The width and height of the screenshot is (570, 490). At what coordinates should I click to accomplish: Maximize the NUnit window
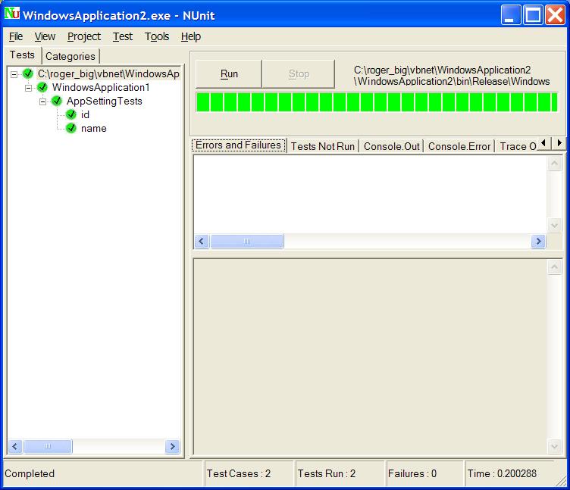click(x=533, y=15)
